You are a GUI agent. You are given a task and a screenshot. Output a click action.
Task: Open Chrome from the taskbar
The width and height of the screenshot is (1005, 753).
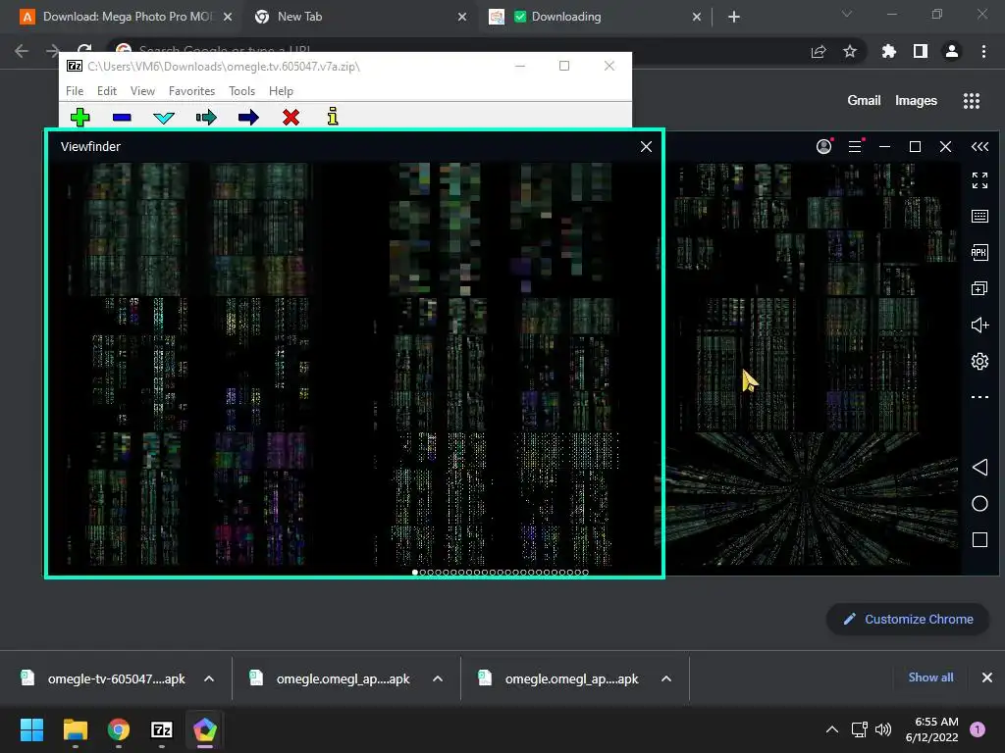pos(119,729)
